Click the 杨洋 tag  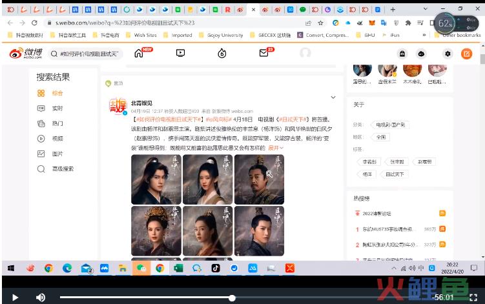coord(367,174)
